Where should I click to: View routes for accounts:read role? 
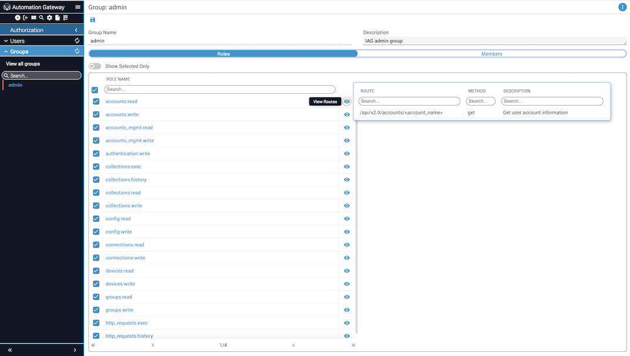coord(347,101)
